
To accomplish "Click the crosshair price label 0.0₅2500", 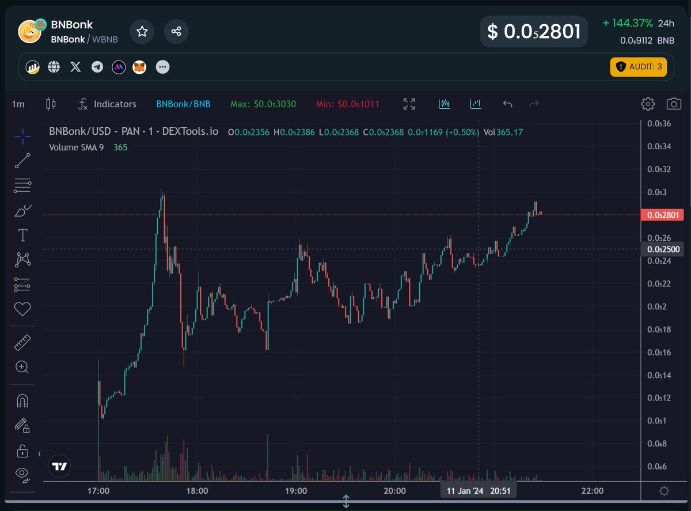I will click(x=662, y=249).
